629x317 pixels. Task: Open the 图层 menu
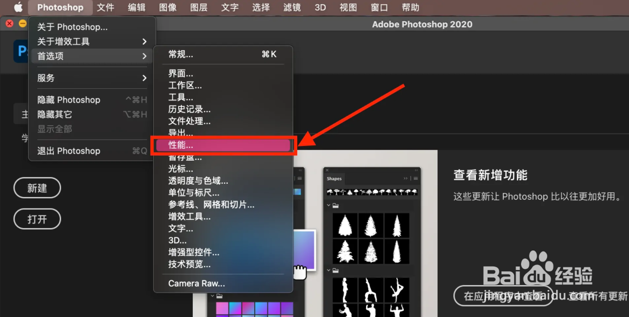[x=199, y=7]
